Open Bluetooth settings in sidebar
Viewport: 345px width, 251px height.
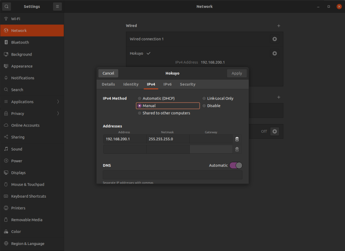point(20,42)
